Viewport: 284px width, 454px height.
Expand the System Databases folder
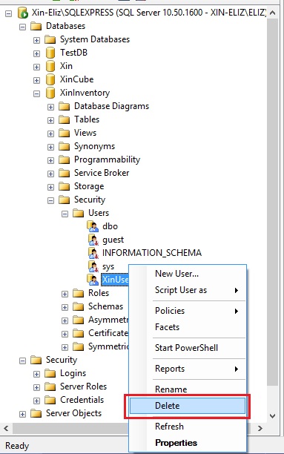click(x=36, y=40)
